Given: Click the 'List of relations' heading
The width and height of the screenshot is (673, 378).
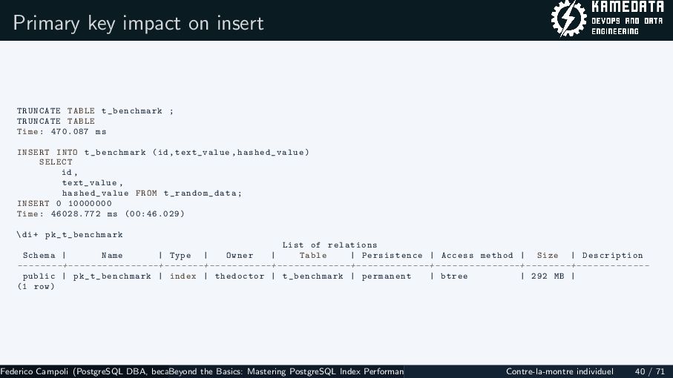Looking at the screenshot, I should 329,245.
